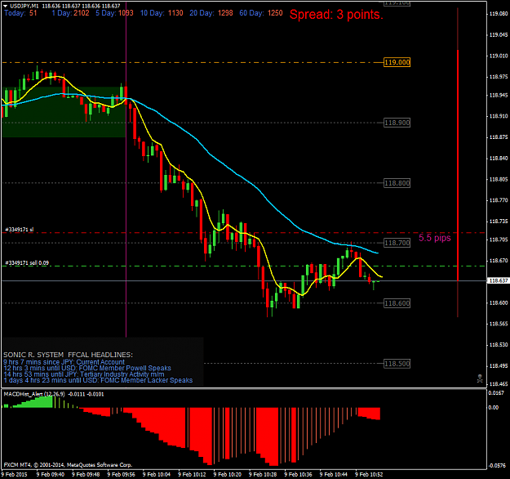Select the '5 Day: 1093' range value
The width and height of the screenshot is (510, 479).
[114, 13]
